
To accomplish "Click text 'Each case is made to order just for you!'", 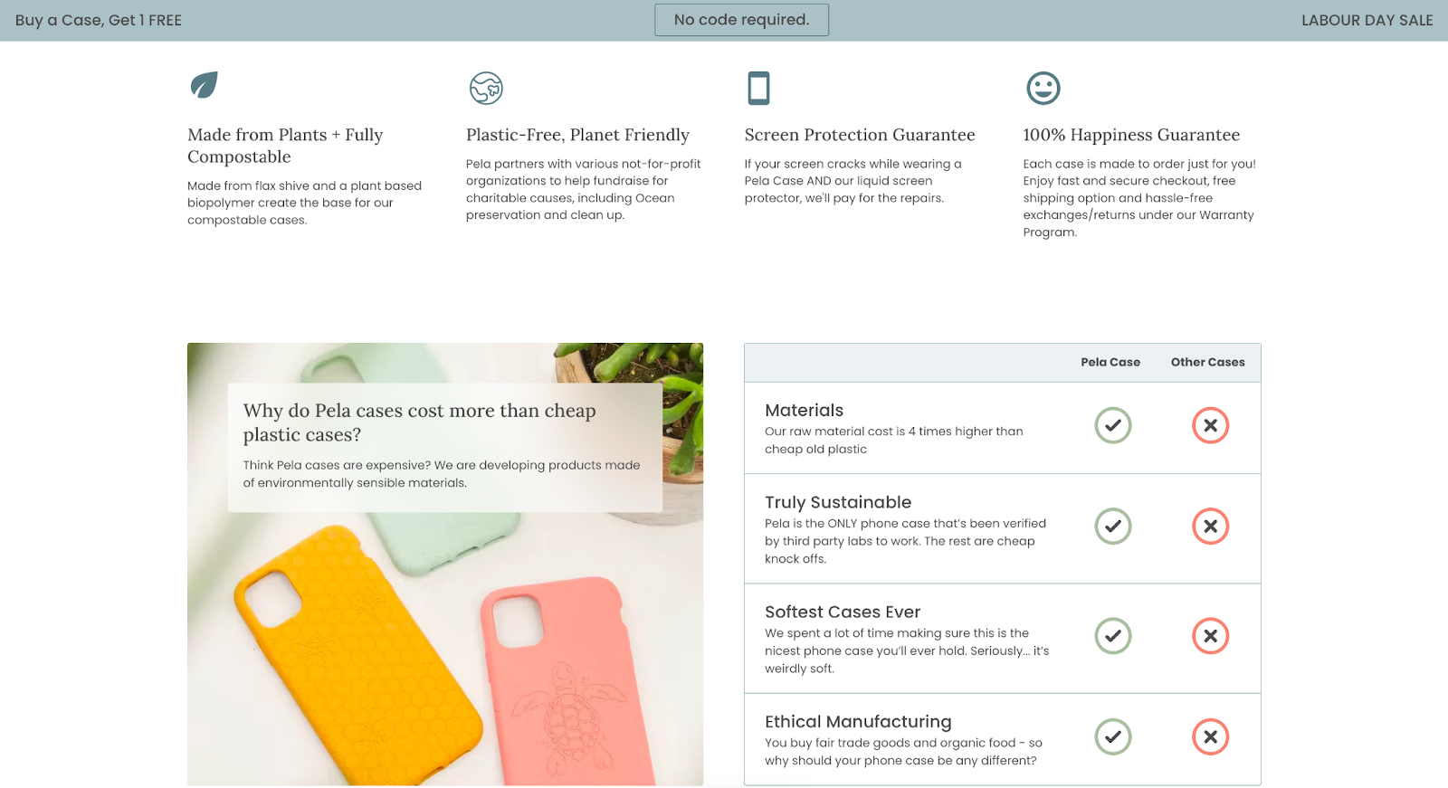I will [1139, 164].
